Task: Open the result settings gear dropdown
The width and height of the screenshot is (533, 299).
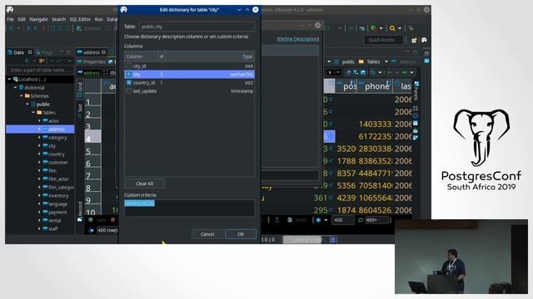Action: coord(326,220)
